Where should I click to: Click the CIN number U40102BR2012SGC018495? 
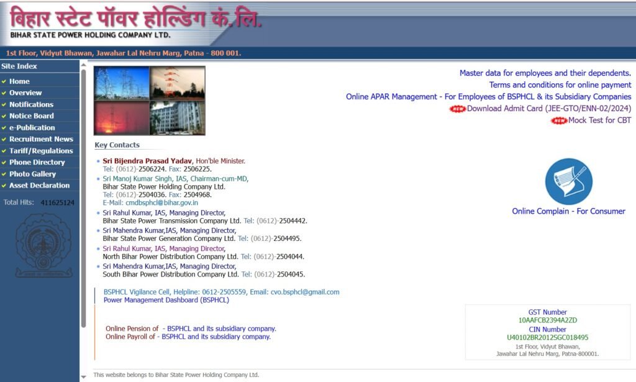point(548,337)
